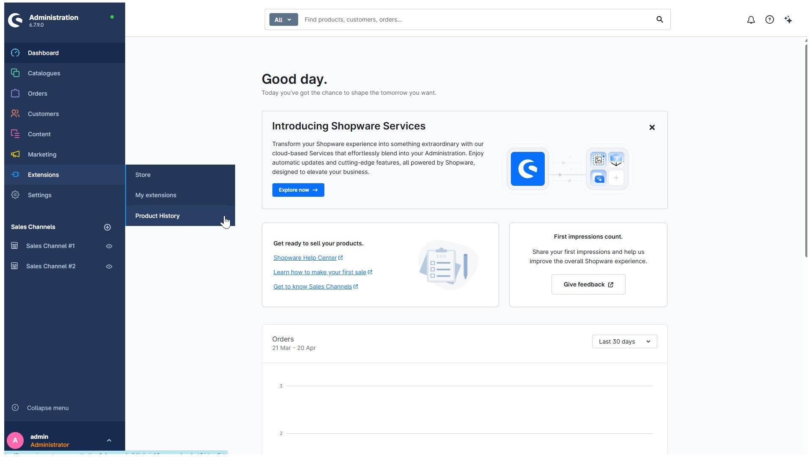Open the Dashboard menu item
Screen dimensions: 812x457
pos(65,53)
